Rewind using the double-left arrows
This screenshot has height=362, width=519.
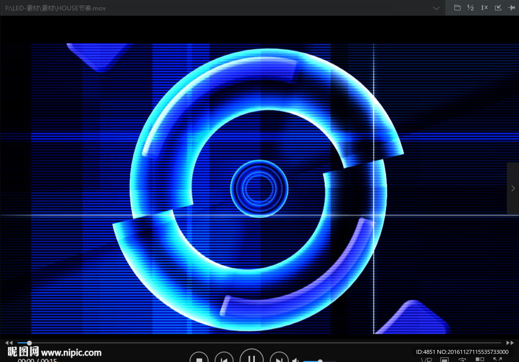[9, 343]
